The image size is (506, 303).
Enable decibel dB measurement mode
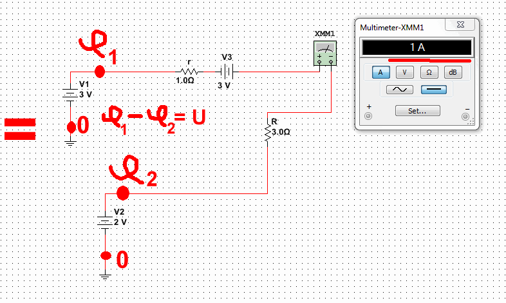[453, 72]
